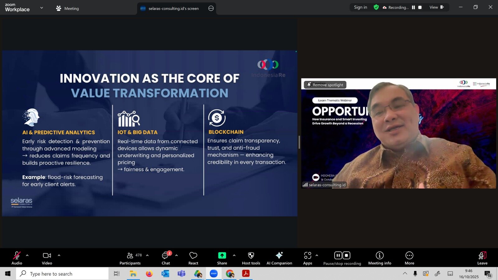Open the React emoji panel

[193, 258]
